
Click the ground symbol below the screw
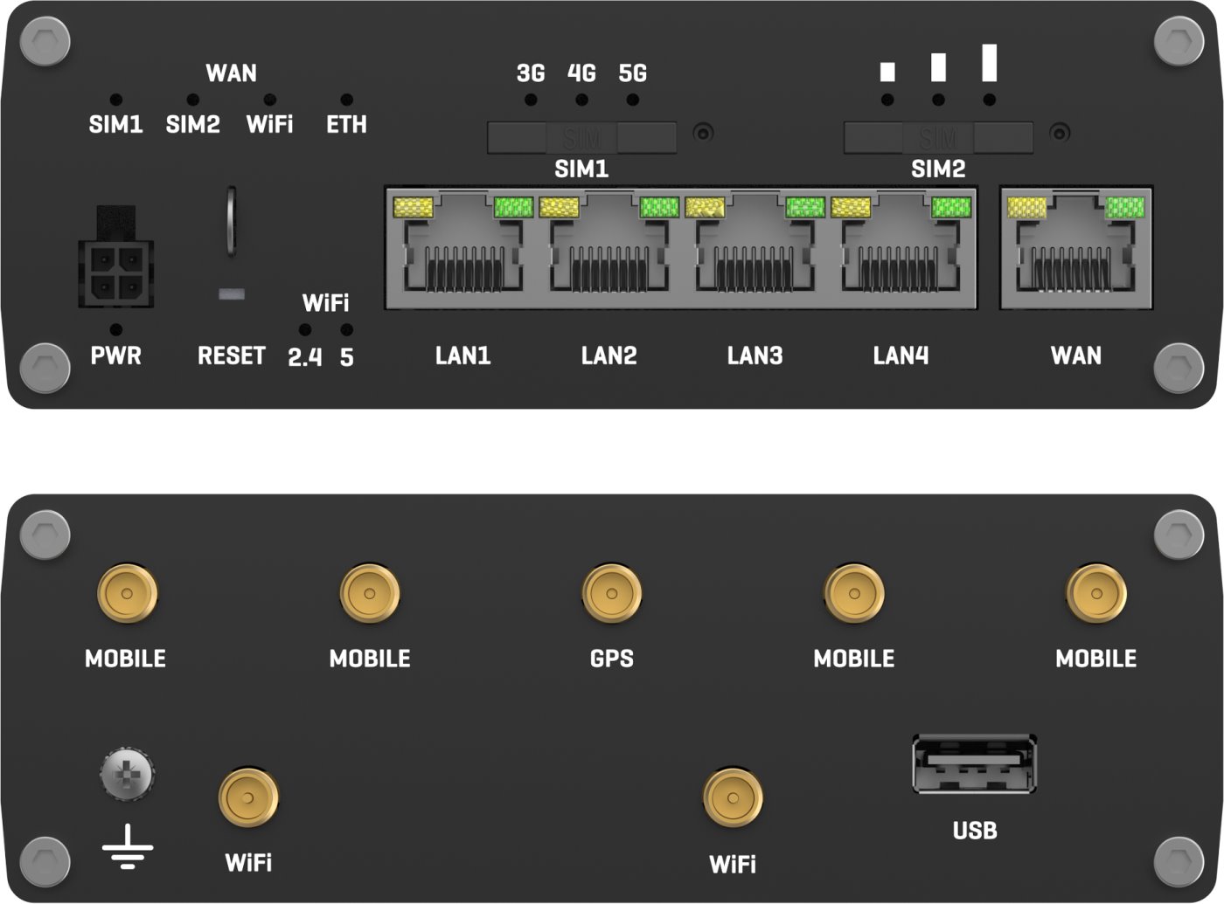tap(128, 847)
